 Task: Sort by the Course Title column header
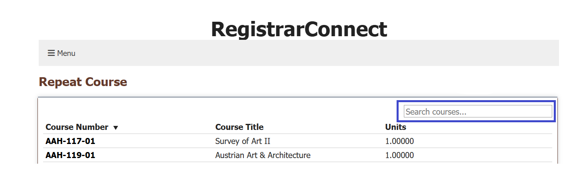(x=239, y=127)
